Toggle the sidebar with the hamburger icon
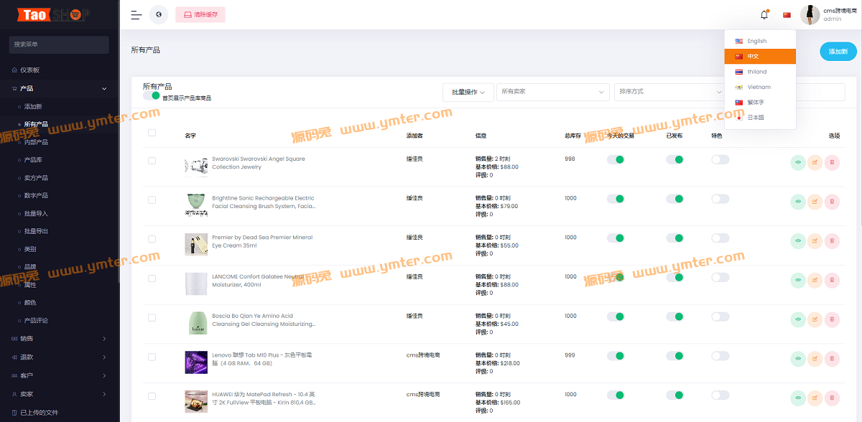862x422 pixels. pos(136,14)
